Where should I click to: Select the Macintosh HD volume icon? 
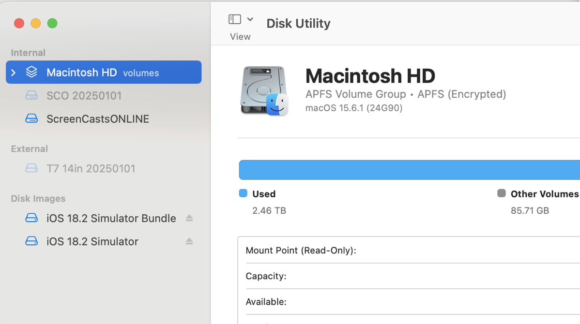coord(31,72)
